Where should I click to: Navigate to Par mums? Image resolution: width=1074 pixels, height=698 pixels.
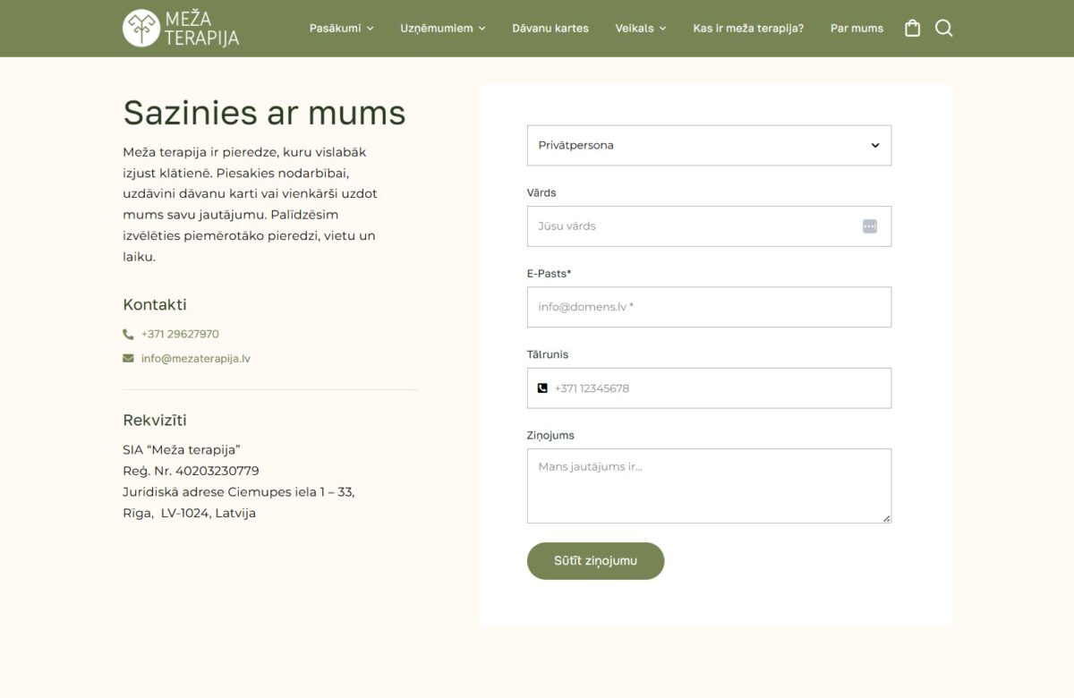pyautogui.click(x=856, y=29)
